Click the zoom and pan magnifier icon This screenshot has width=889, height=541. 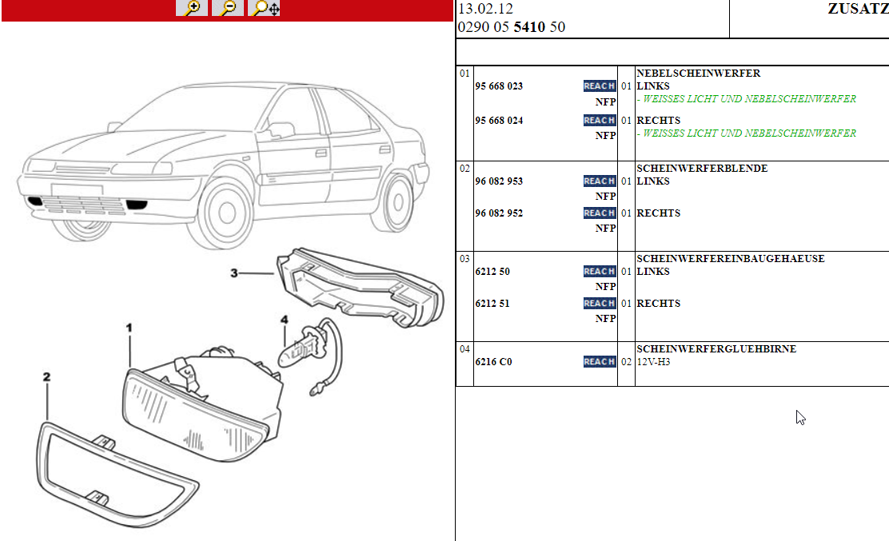pyautogui.click(x=264, y=8)
